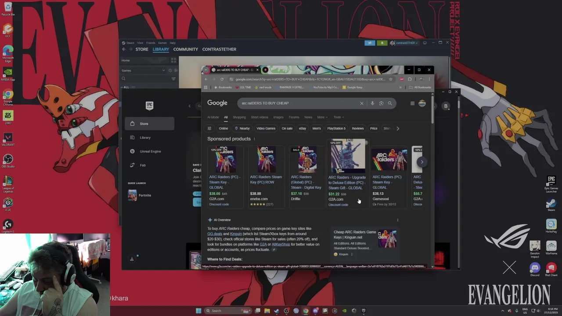Open the STORE tab in Steam
562x316 pixels.
tap(142, 49)
